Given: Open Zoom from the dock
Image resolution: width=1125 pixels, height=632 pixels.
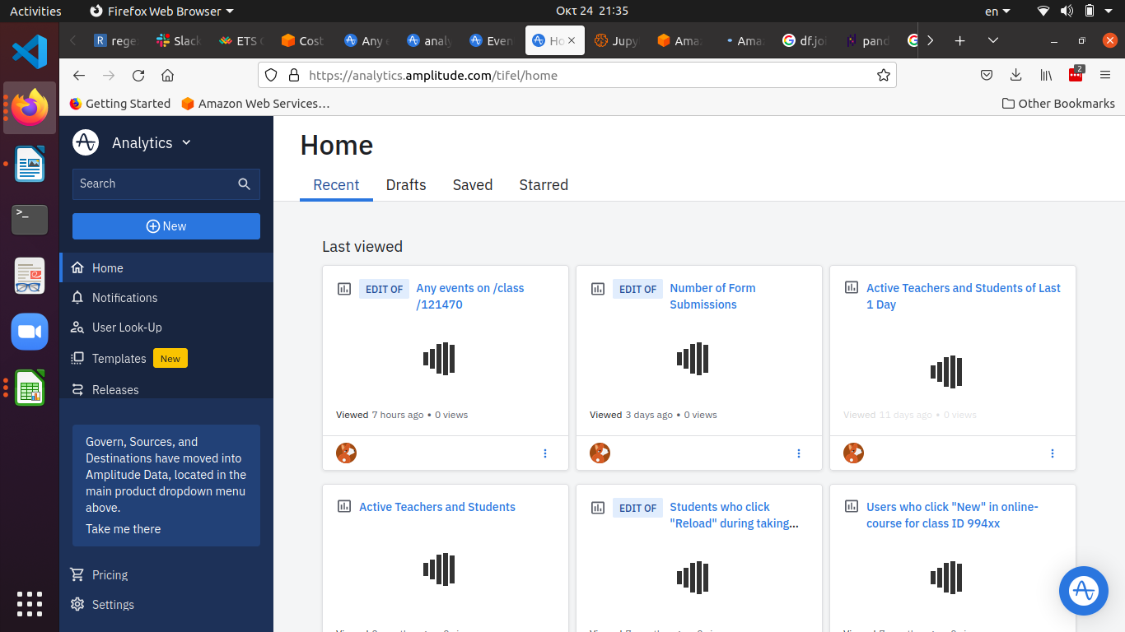Looking at the screenshot, I should [30, 332].
